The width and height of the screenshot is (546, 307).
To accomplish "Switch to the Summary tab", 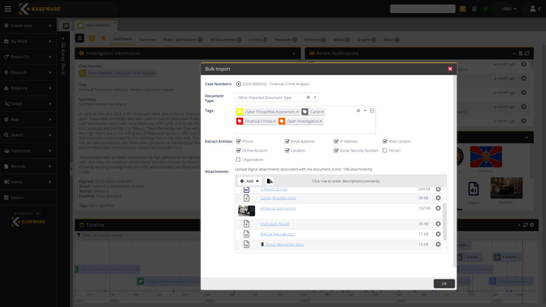I will coord(148,39).
